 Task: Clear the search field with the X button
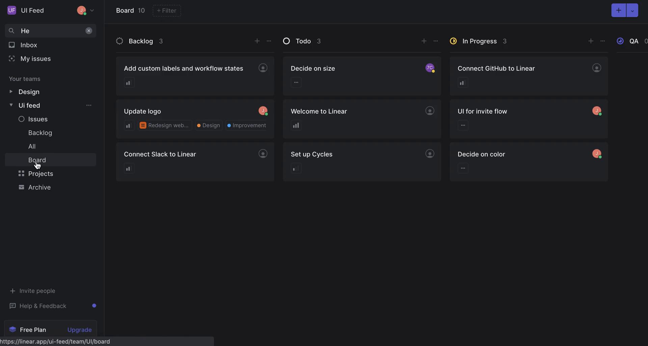click(89, 31)
